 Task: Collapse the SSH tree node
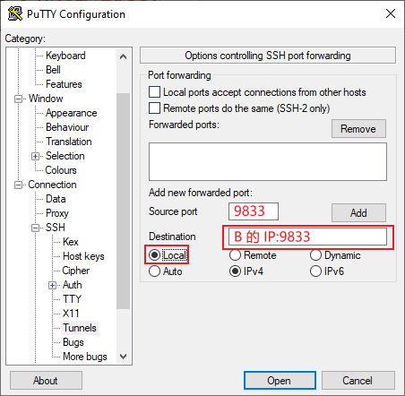pos(35,228)
